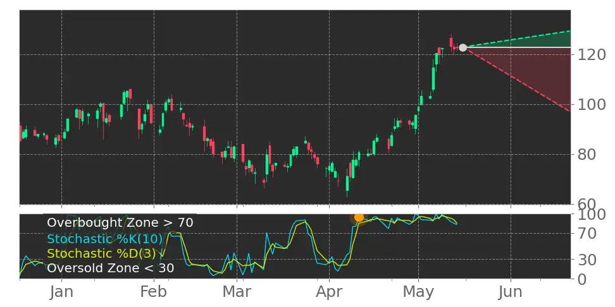Image resolution: width=615 pixels, height=307 pixels.
Task: Click the 'Jan' x-axis label
Action: tap(61, 292)
